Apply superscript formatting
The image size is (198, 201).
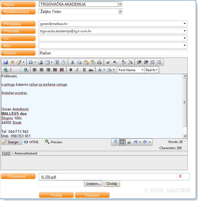(108, 62)
